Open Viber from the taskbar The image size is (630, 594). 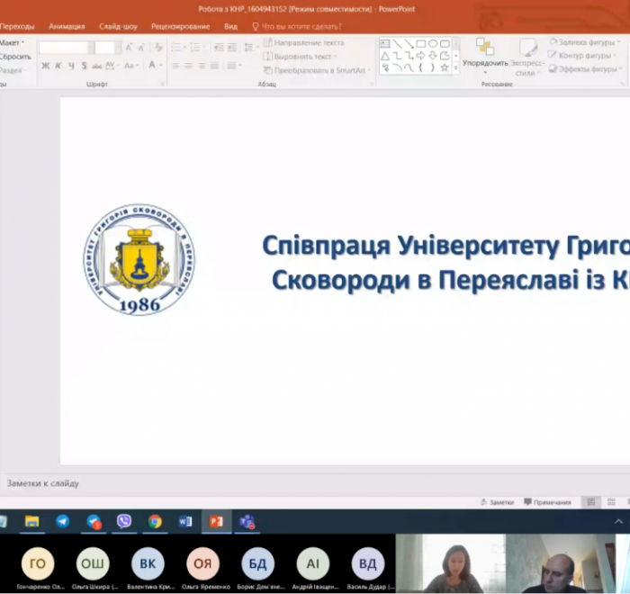(124, 521)
